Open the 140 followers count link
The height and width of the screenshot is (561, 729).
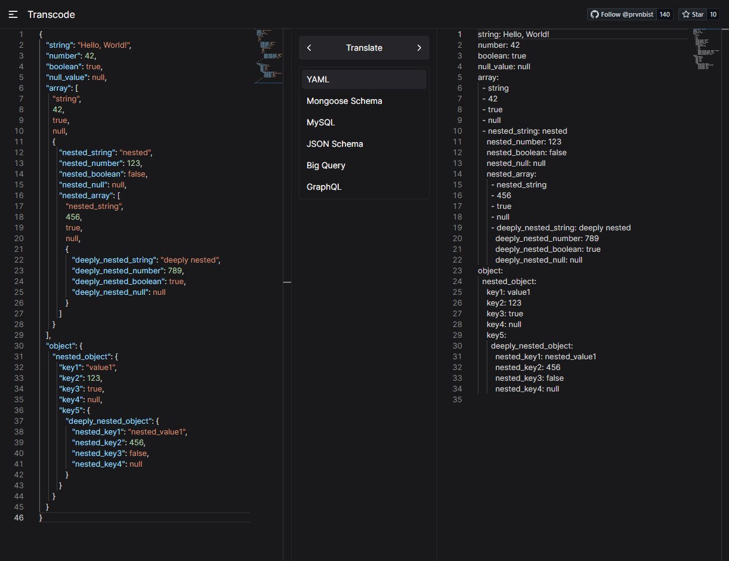click(x=665, y=14)
